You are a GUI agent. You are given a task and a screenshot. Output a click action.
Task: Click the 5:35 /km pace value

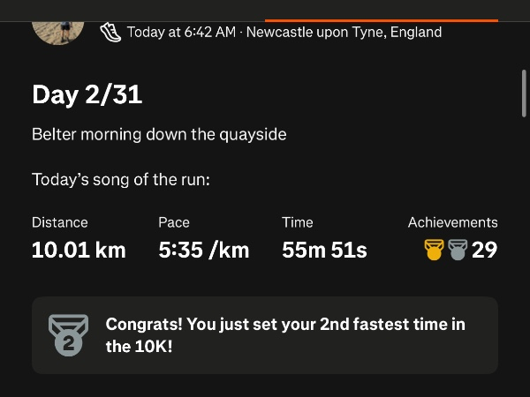tap(204, 250)
